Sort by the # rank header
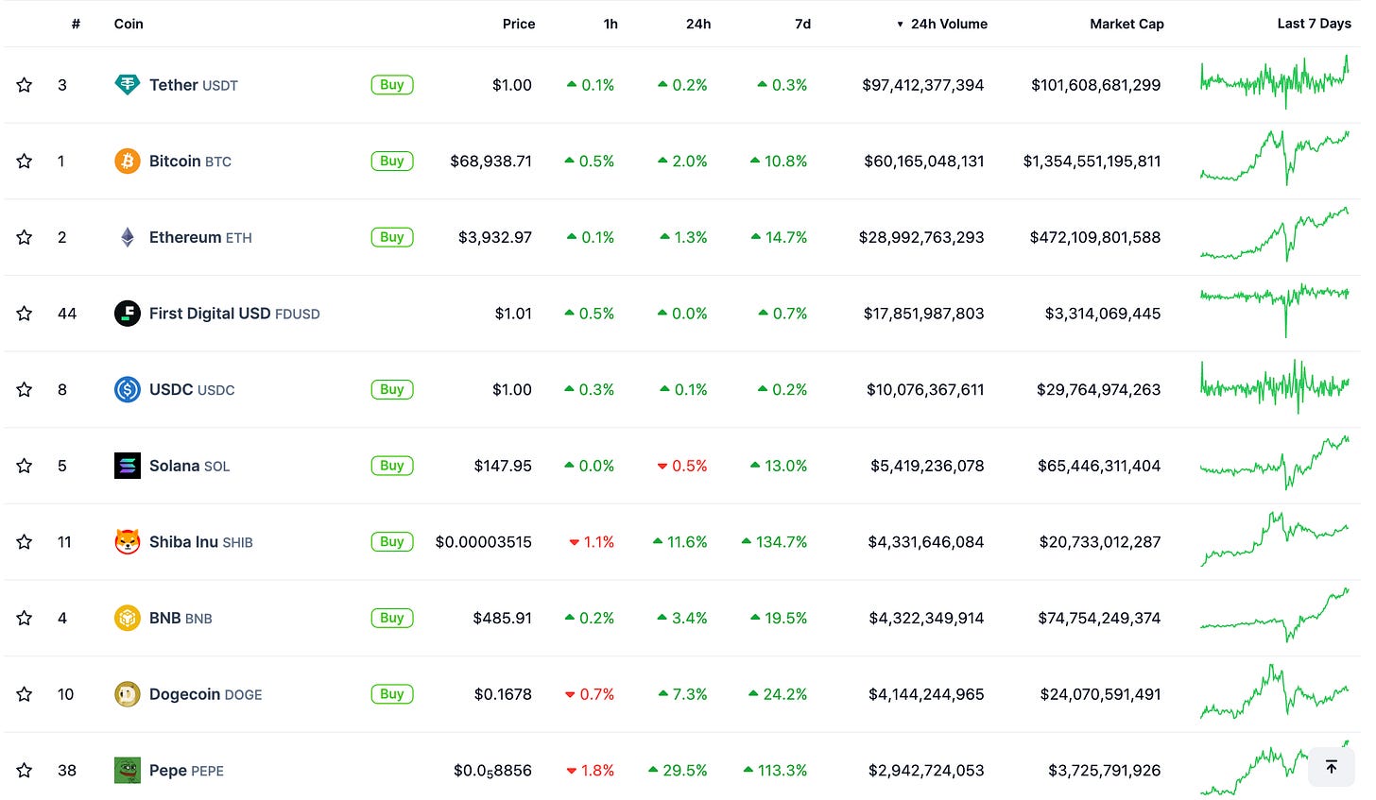This screenshot has height=800, width=1376. click(76, 24)
